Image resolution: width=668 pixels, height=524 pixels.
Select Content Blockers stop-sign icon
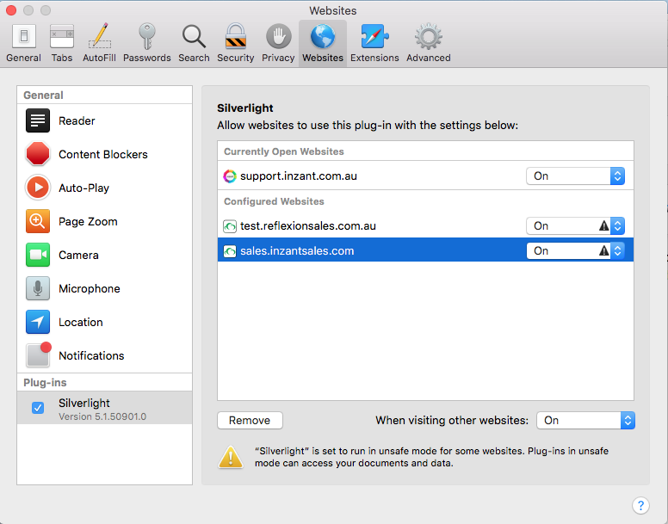(38, 154)
